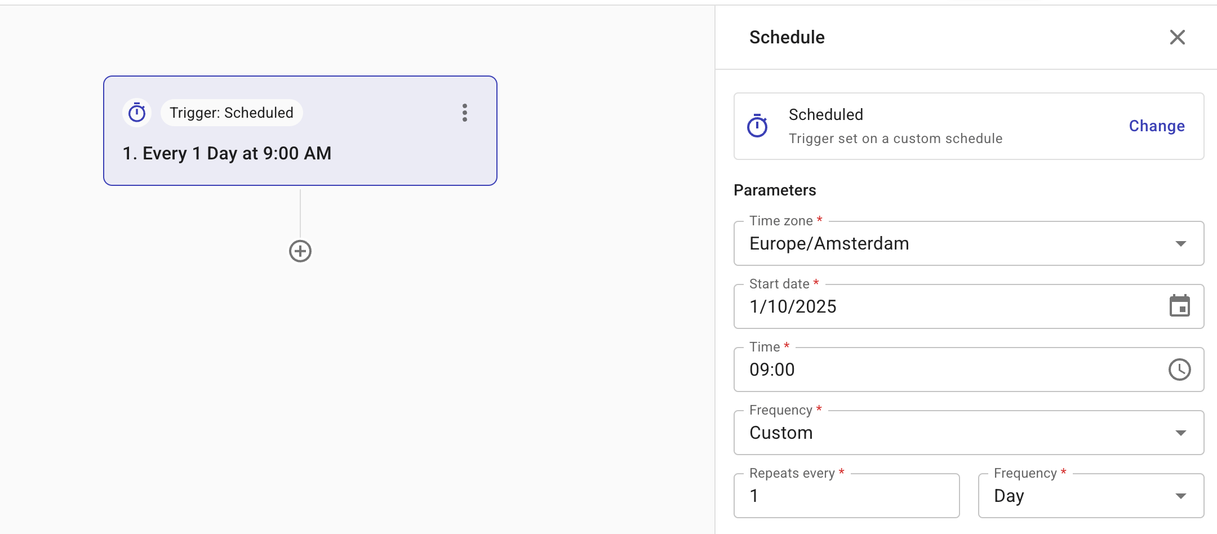Open the calendar picker for Start date
The width and height of the screenshot is (1217, 534).
1179,306
